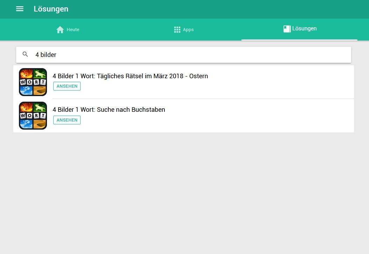Open the hamburger navigation menu
The width and height of the screenshot is (369, 254).
coord(20,9)
